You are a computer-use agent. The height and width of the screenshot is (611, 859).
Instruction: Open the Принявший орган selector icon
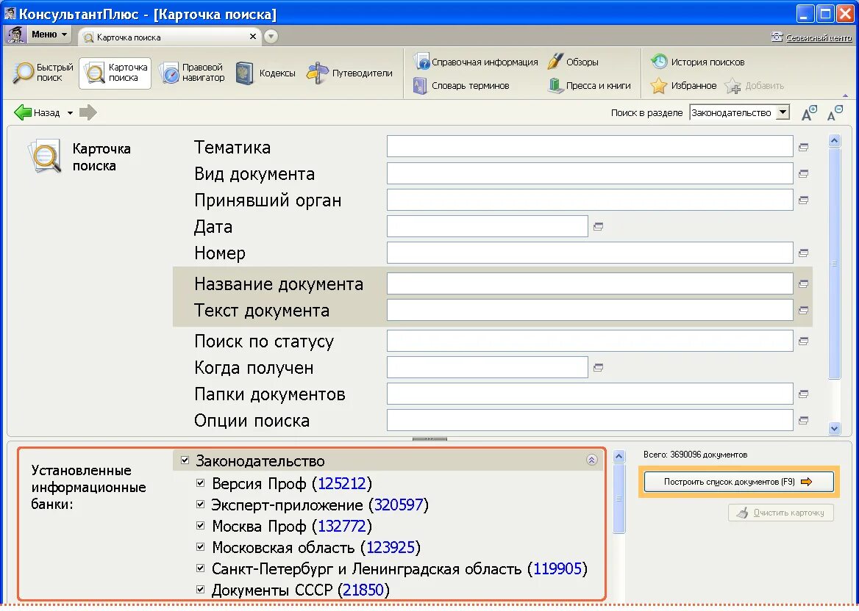[804, 200]
